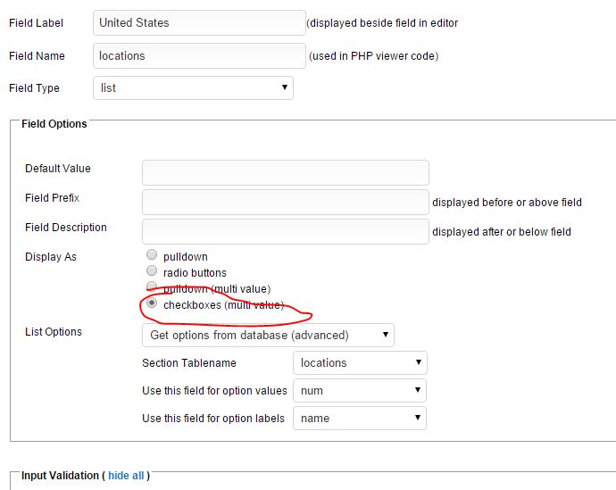Select the 'pulldown (multi value)' radio button
The image size is (616, 490).
152,287
